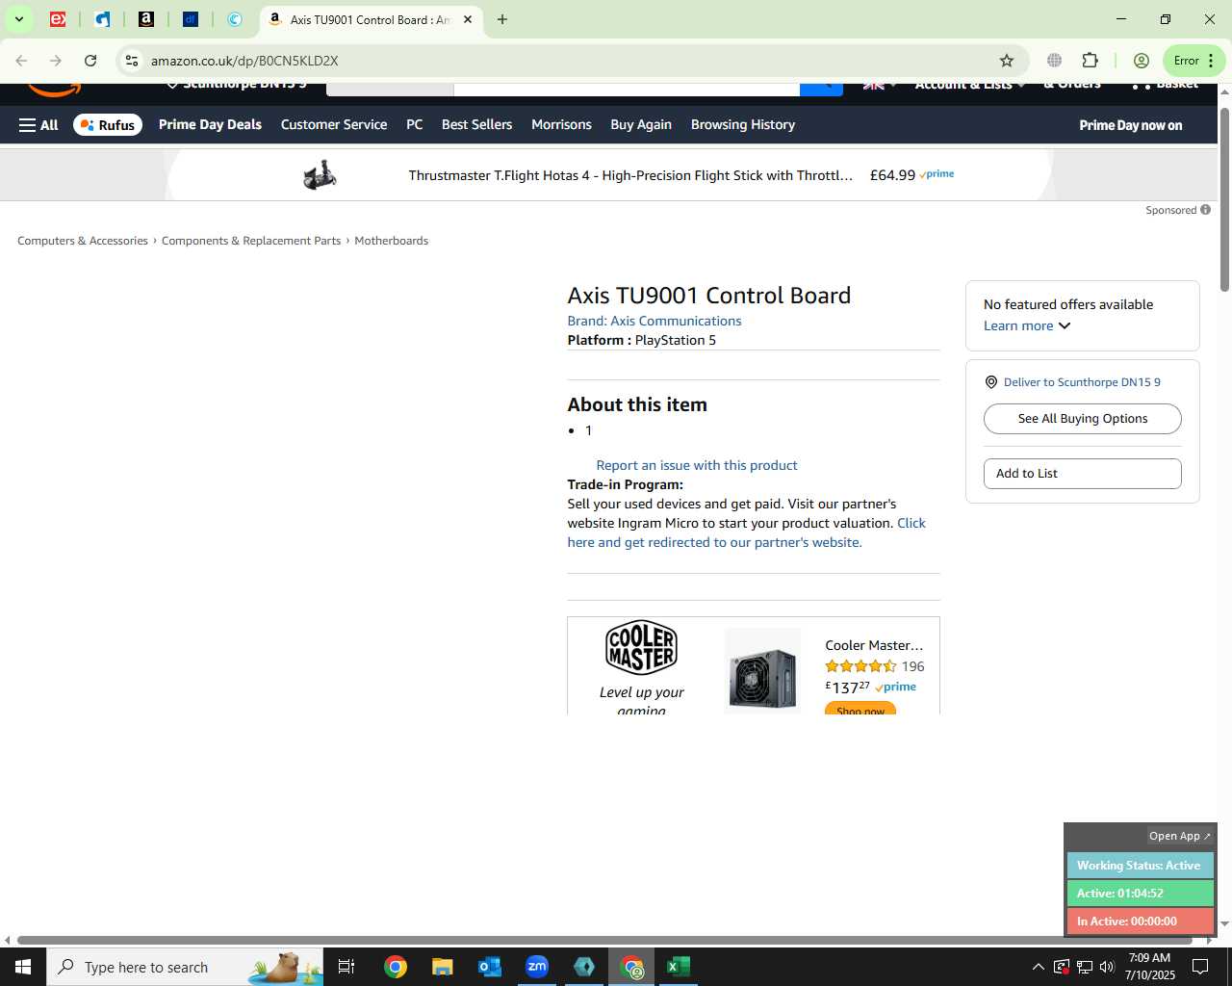Open Brand: Axis Communications link

pyautogui.click(x=654, y=321)
